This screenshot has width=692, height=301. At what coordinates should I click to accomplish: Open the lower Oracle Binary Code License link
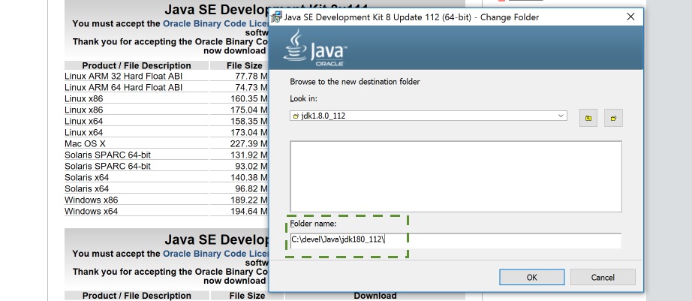coord(216,254)
